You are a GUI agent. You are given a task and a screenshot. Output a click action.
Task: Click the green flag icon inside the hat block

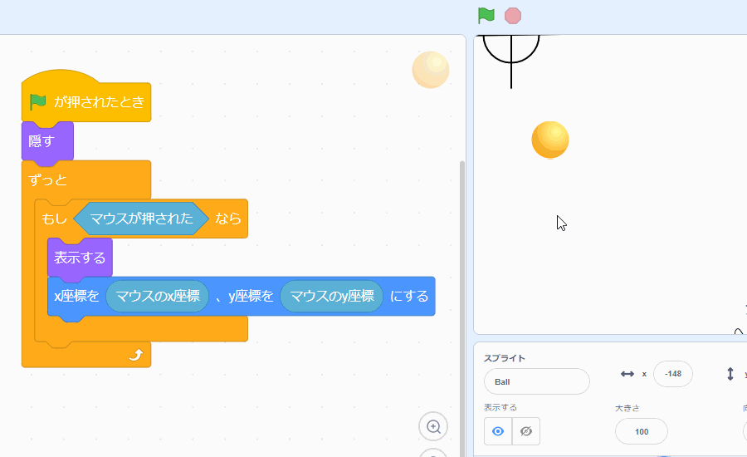[37, 101]
